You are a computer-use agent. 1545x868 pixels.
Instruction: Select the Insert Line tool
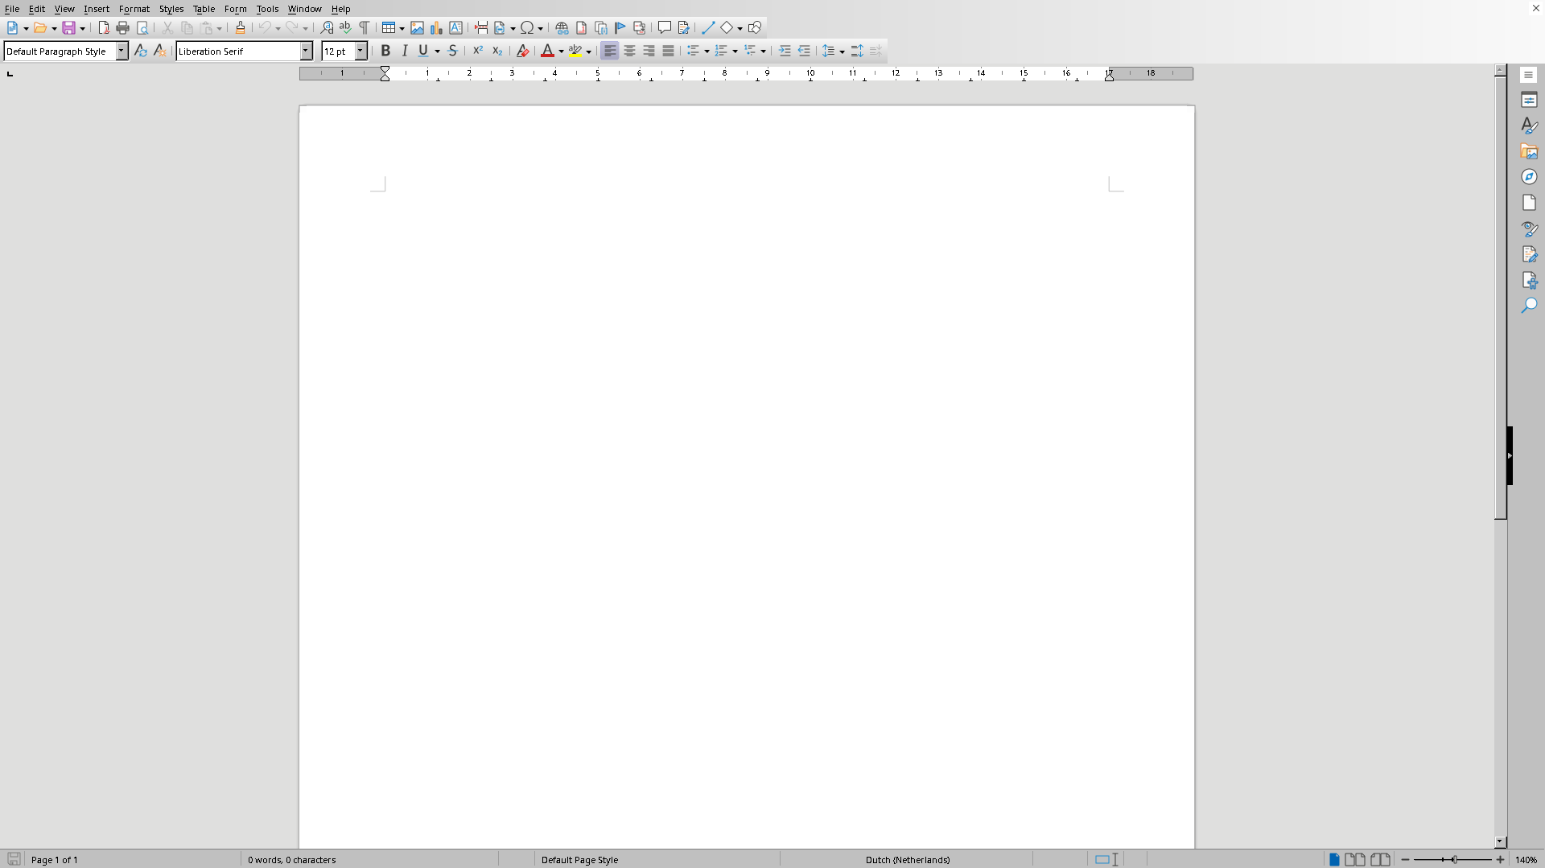(x=708, y=28)
